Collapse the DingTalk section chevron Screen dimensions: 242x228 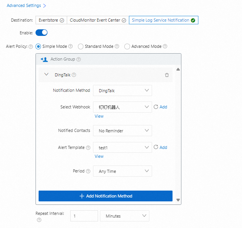46,74
